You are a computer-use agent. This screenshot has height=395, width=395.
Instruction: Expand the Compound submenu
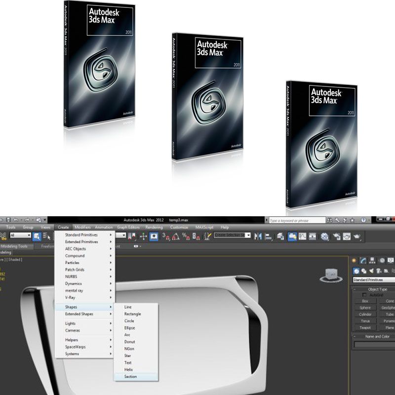(x=84, y=256)
